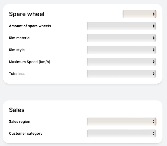
Task: Click the up-down arrows on Rim style select
Action: 154,50
